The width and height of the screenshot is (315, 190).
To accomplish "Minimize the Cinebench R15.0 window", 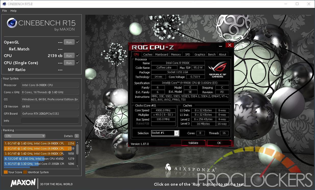I will pyautogui.click(x=285, y=4).
